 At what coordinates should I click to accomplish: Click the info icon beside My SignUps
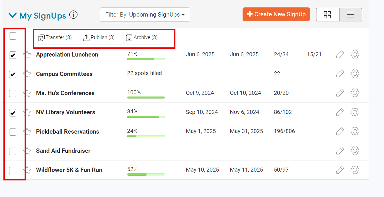73,15
